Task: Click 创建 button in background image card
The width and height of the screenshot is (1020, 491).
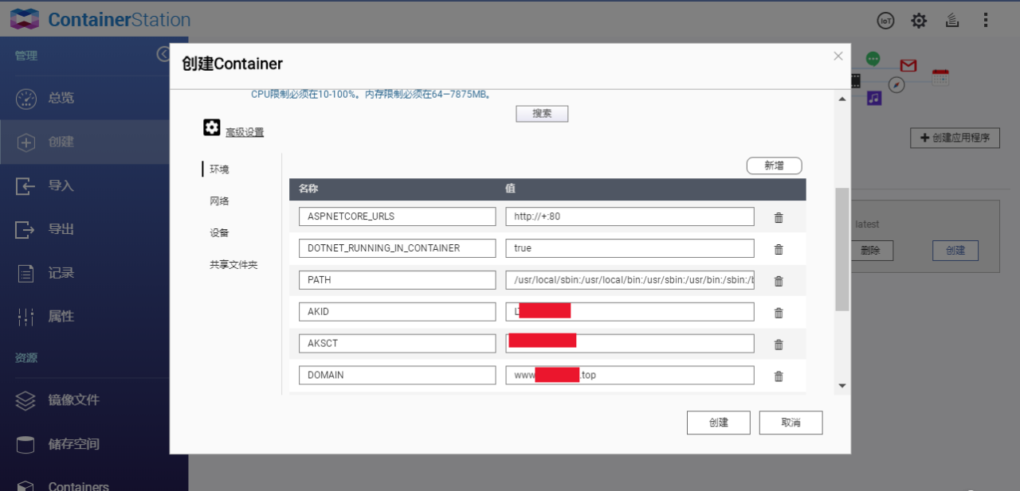Action: pyautogui.click(x=955, y=250)
